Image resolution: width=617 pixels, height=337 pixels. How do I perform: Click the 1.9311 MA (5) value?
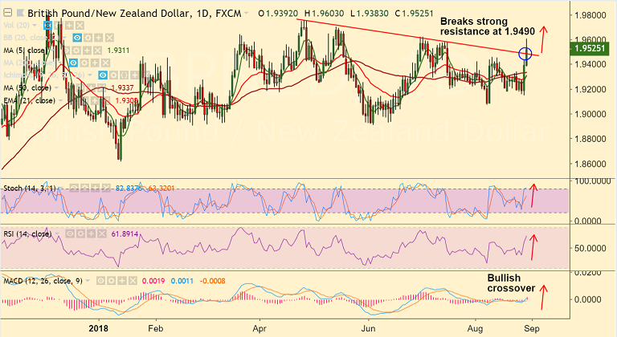(x=118, y=51)
